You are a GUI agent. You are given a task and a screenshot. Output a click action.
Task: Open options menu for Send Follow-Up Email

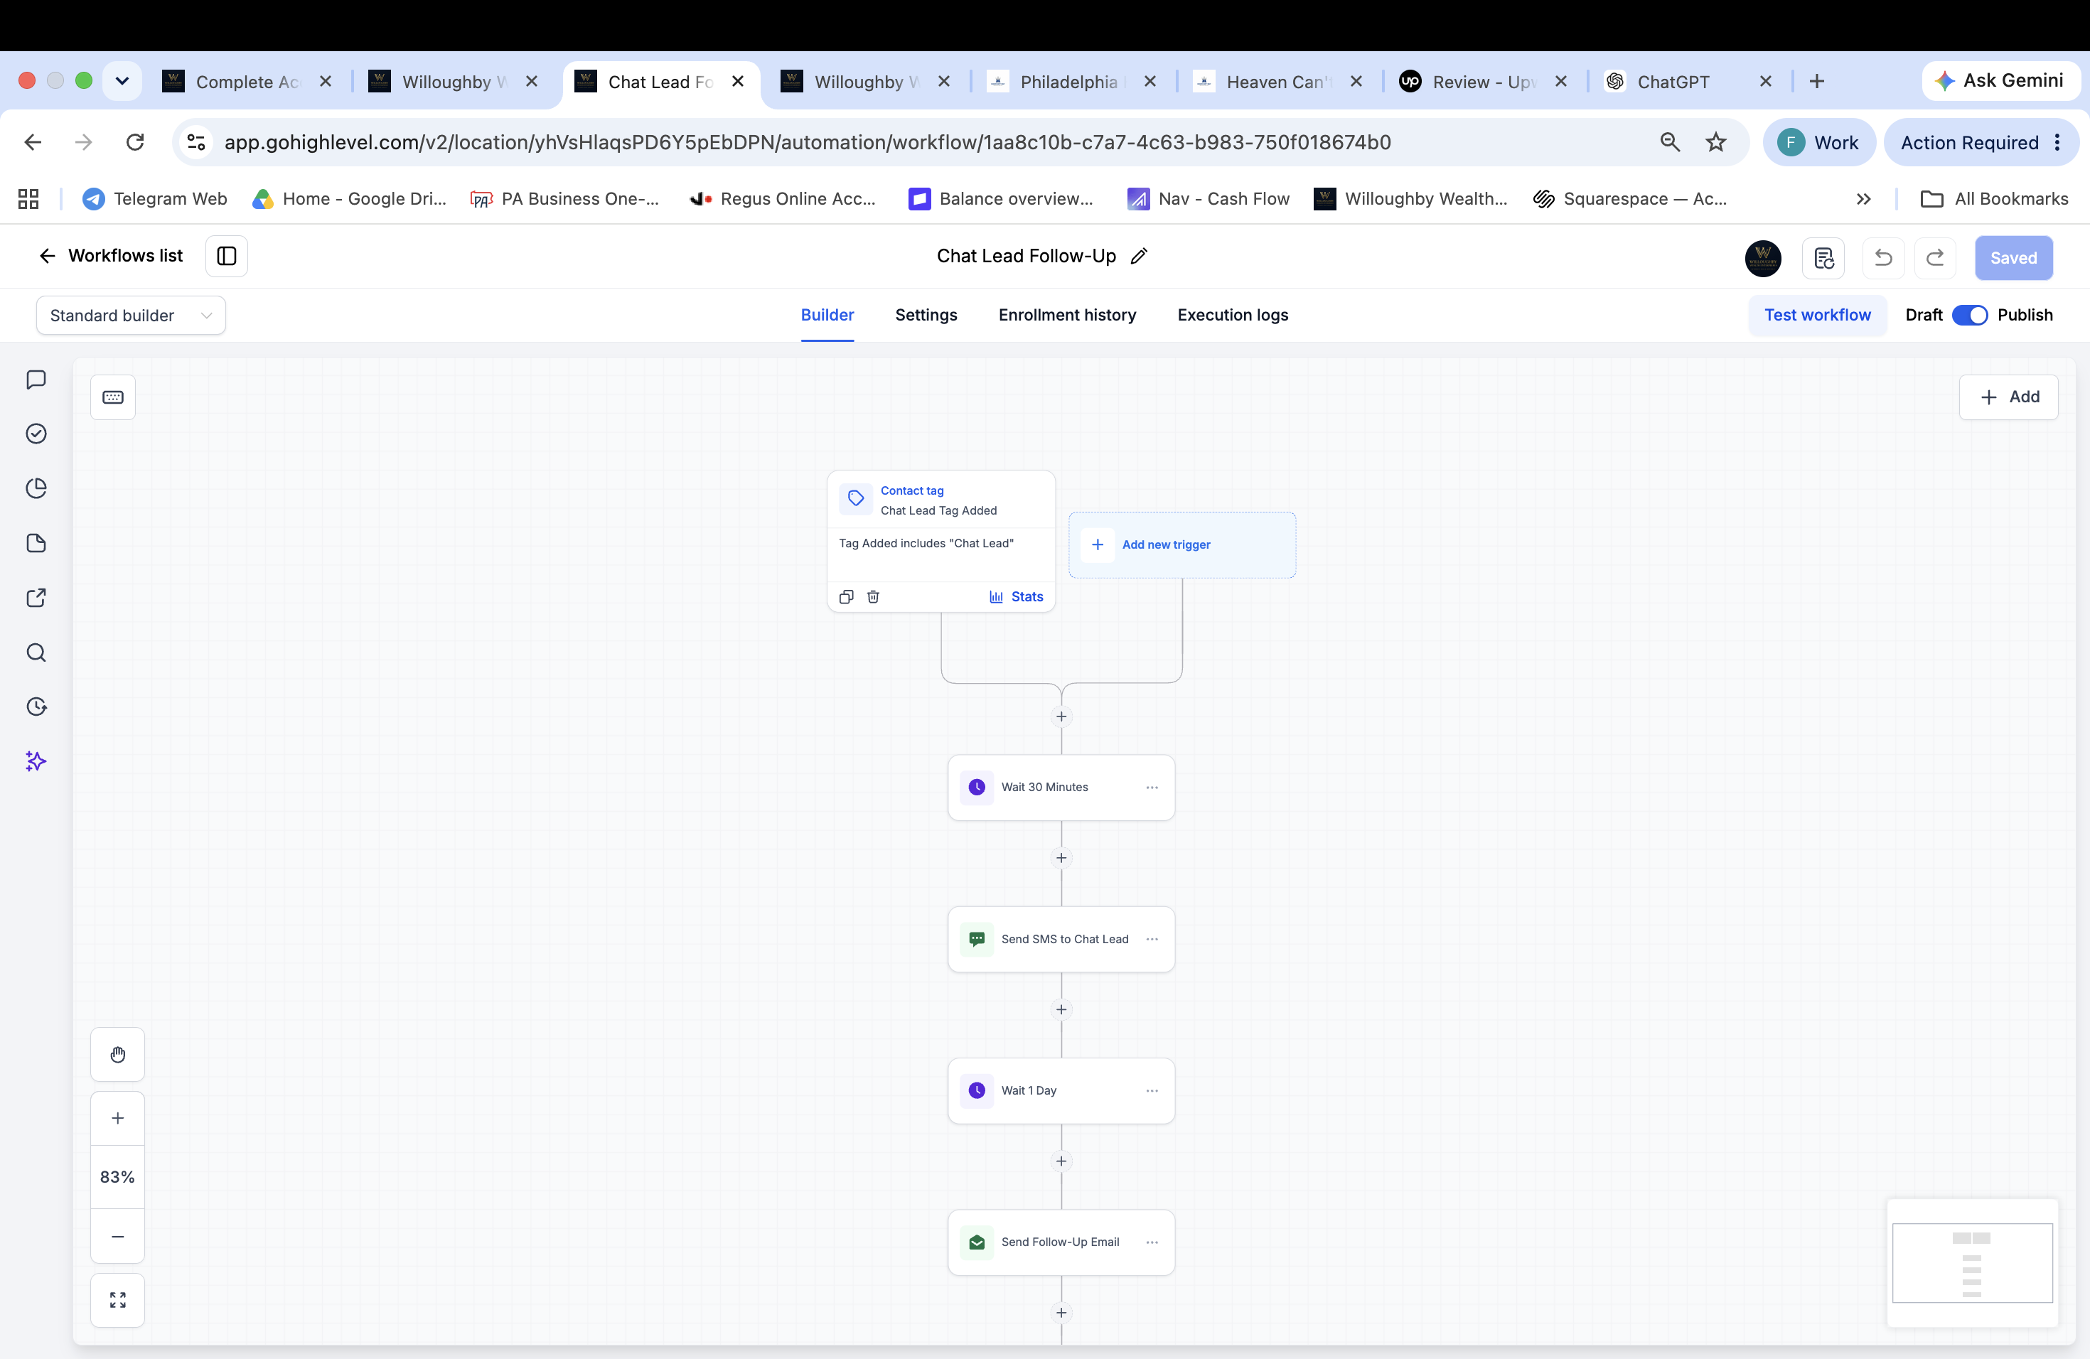pyautogui.click(x=1152, y=1242)
